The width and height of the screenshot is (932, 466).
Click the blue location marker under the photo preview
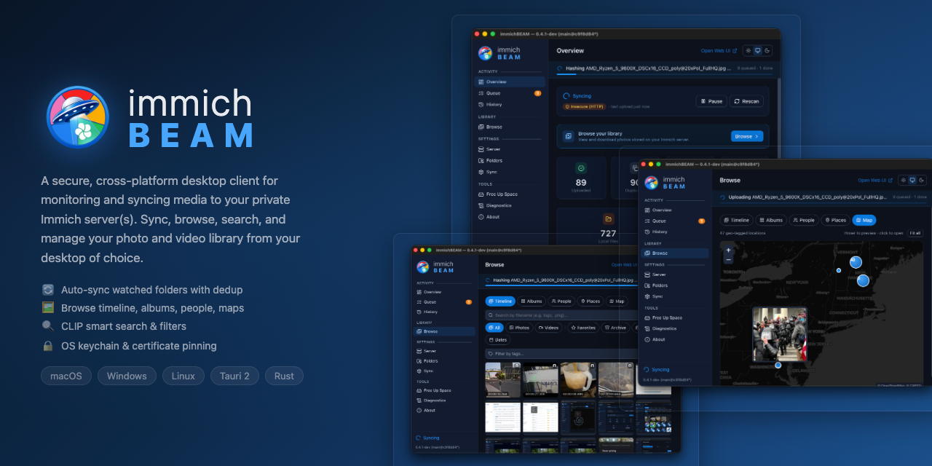pos(778,365)
